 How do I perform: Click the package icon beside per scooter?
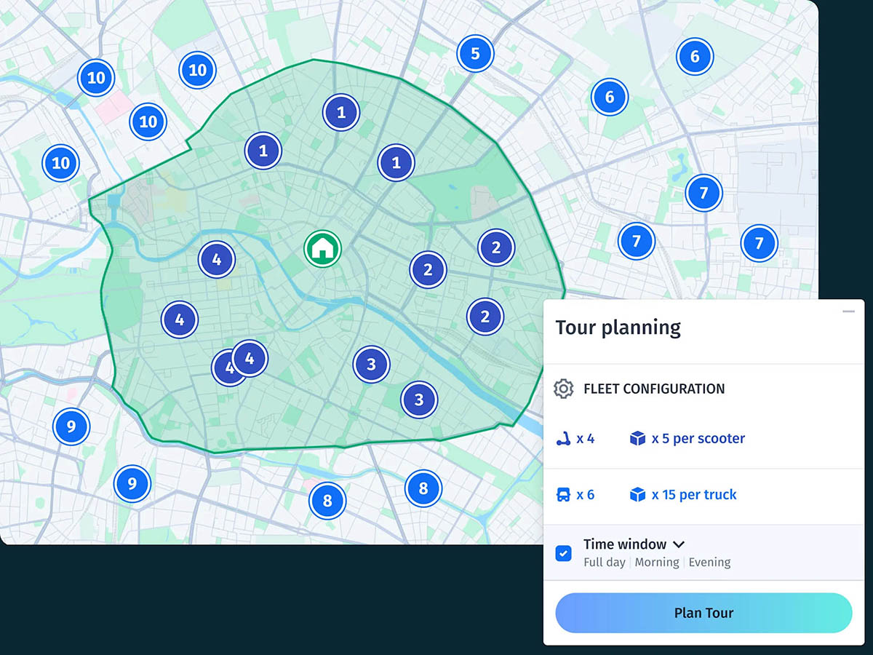tap(637, 439)
